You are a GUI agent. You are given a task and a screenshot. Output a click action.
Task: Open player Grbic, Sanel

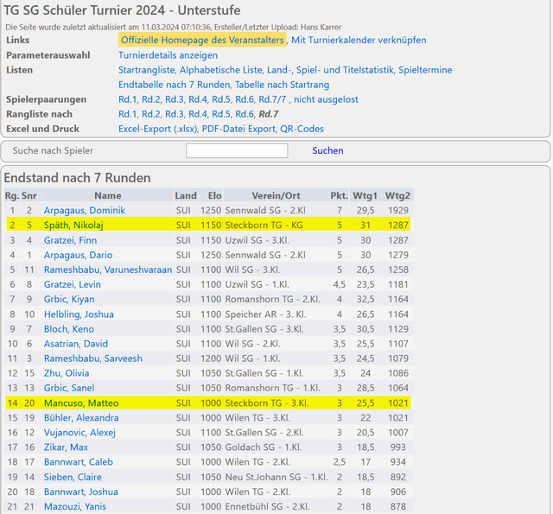tap(69, 388)
